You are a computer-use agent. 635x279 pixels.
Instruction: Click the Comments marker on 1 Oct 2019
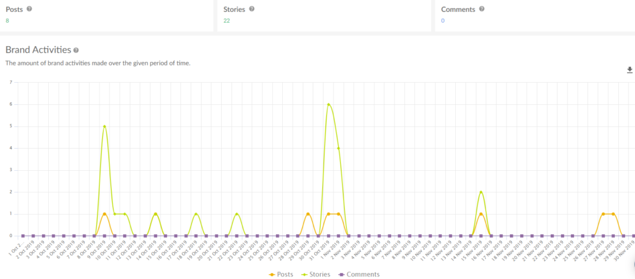(23, 236)
